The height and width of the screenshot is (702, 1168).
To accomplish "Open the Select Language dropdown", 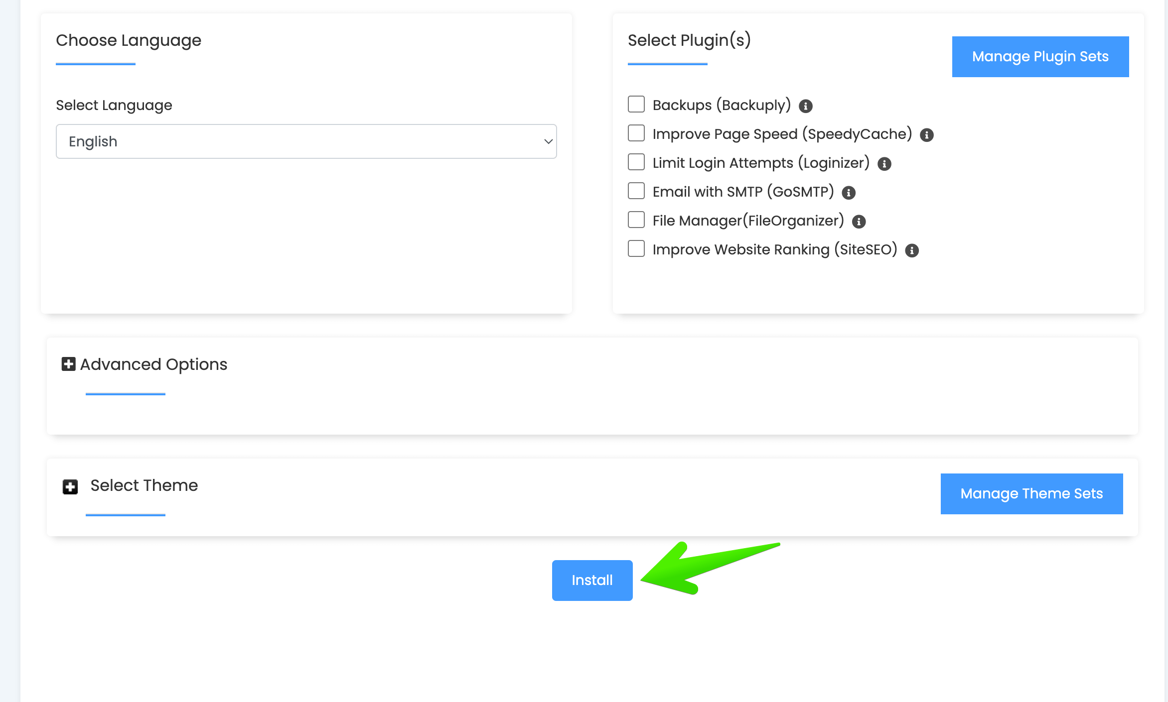I will (x=306, y=141).
